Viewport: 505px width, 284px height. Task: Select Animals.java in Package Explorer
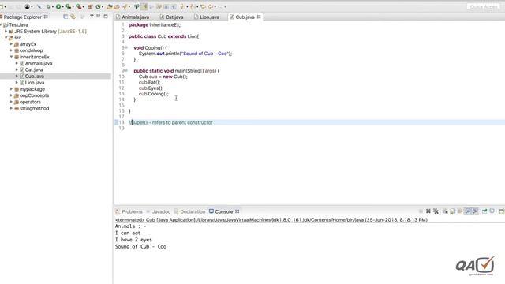coord(39,63)
